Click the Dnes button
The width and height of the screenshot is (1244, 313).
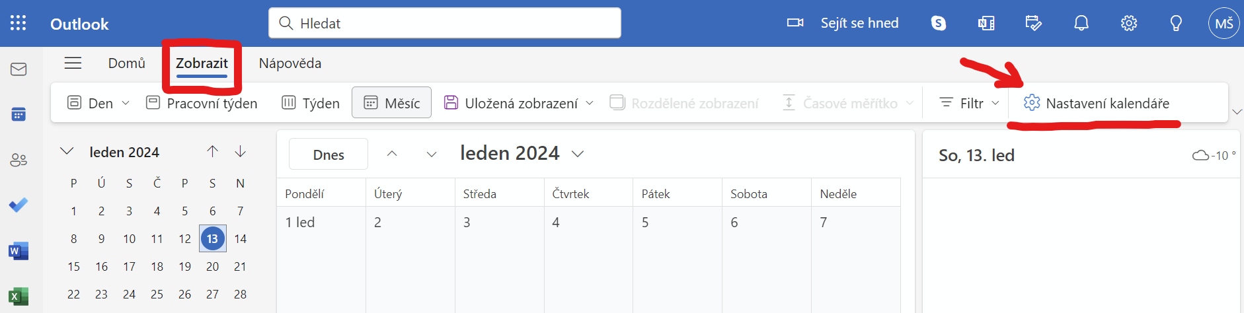tap(329, 155)
